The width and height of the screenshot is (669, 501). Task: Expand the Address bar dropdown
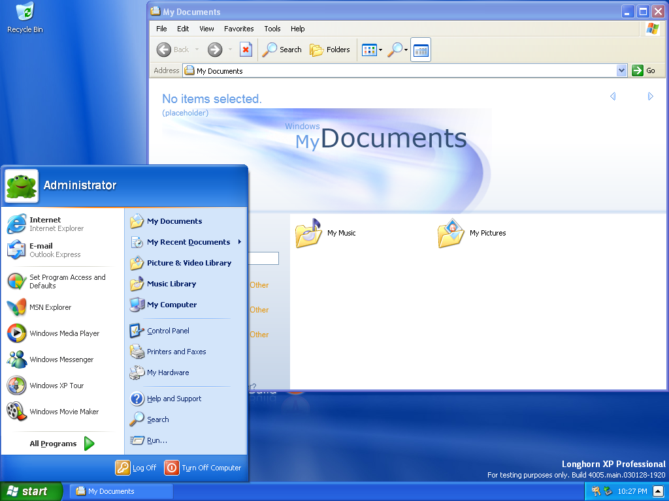pos(621,70)
